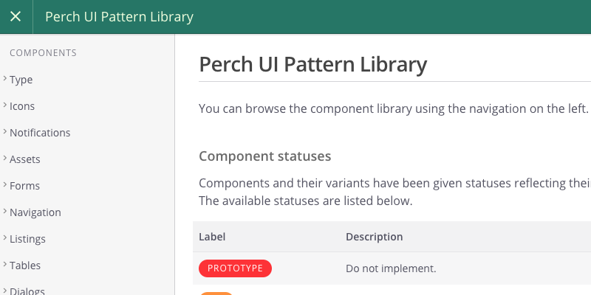Click the Description column header
This screenshot has height=295, width=591.
pos(375,237)
